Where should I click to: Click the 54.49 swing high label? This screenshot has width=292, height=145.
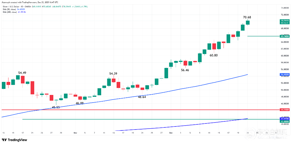tap(22, 73)
